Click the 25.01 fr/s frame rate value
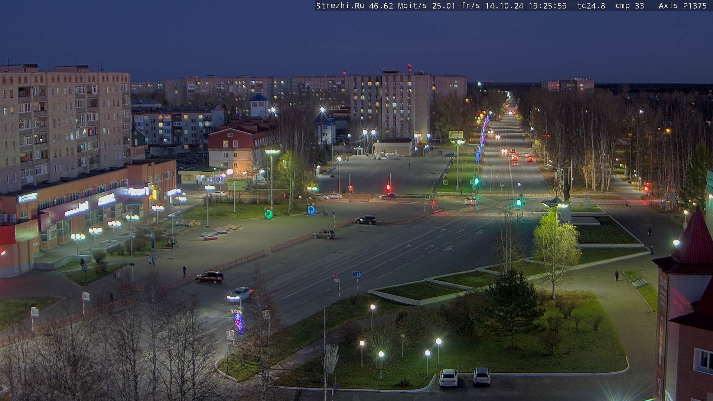713x401 pixels. (456, 6)
